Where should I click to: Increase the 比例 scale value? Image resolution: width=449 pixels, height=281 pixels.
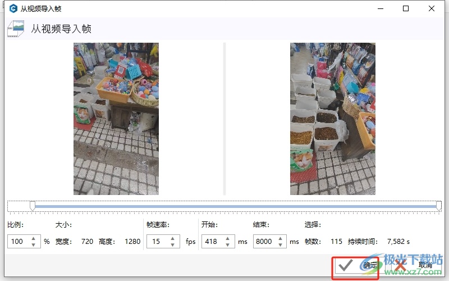[x=34, y=238]
